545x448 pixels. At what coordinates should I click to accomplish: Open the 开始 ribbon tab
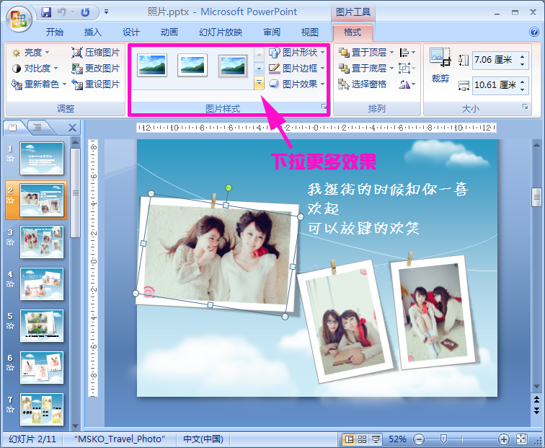pyautogui.click(x=55, y=32)
